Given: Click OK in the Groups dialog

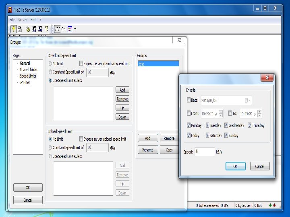Looking at the screenshot, I should (28, 188).
